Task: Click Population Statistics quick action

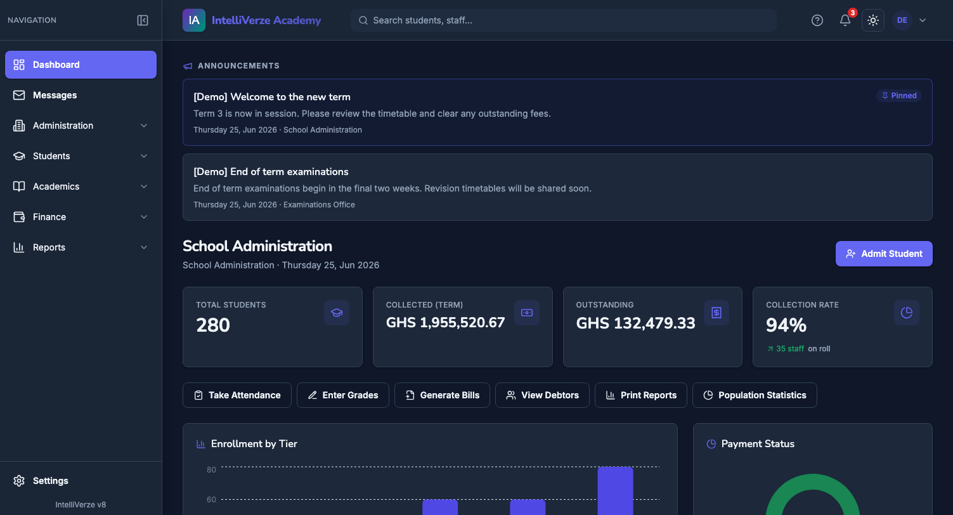Action: [x=755, y=395]
